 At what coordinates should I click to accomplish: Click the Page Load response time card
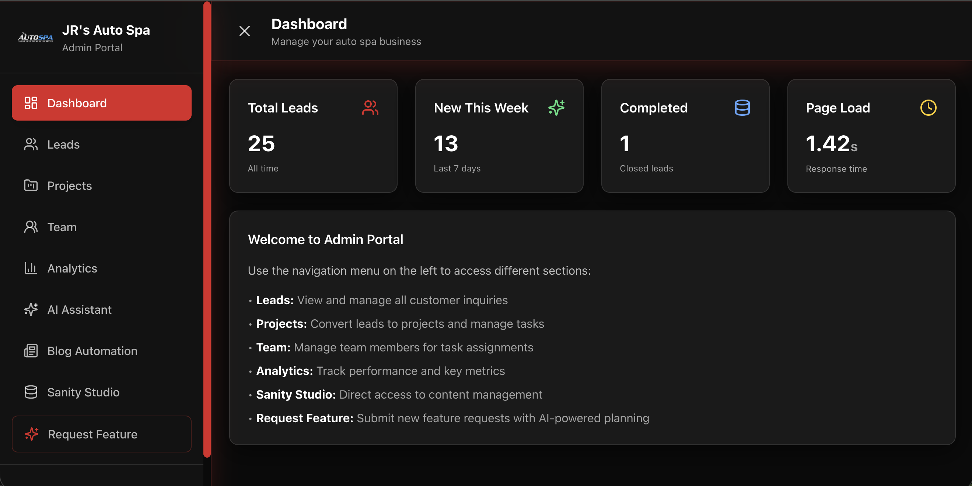click(871, 136)
